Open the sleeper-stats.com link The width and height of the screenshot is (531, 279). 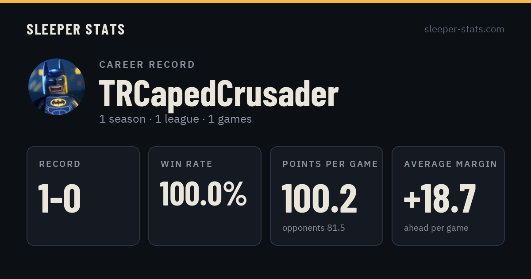pos(464,29)
